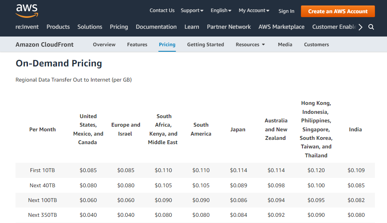Open the Solutions menu item
The height and width of the screenshot is (223, 387).
click(90, 27)
